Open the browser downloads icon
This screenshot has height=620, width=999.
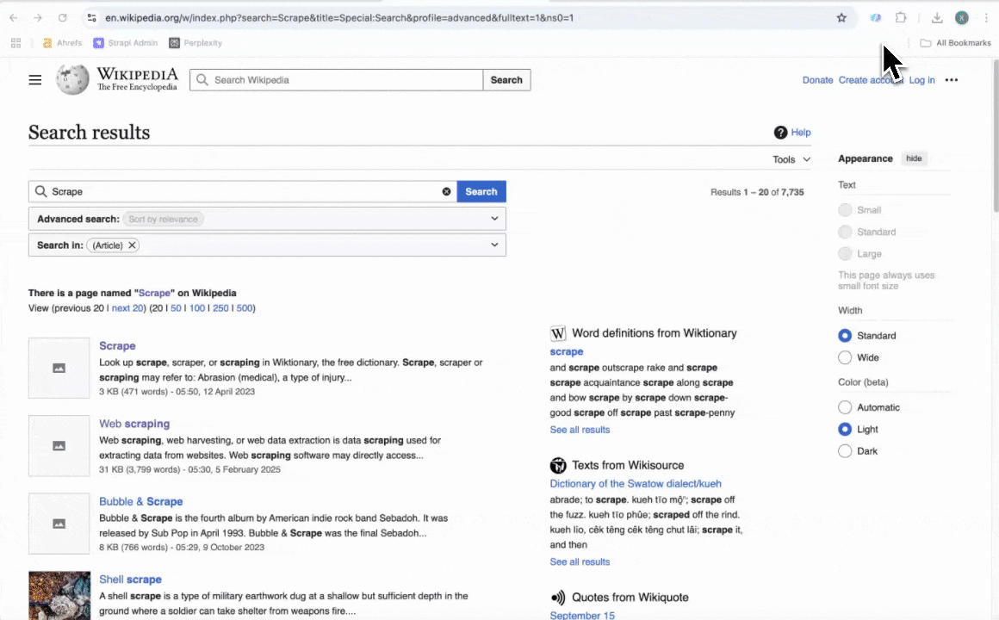pyautogui.click(x=937, y=18)
